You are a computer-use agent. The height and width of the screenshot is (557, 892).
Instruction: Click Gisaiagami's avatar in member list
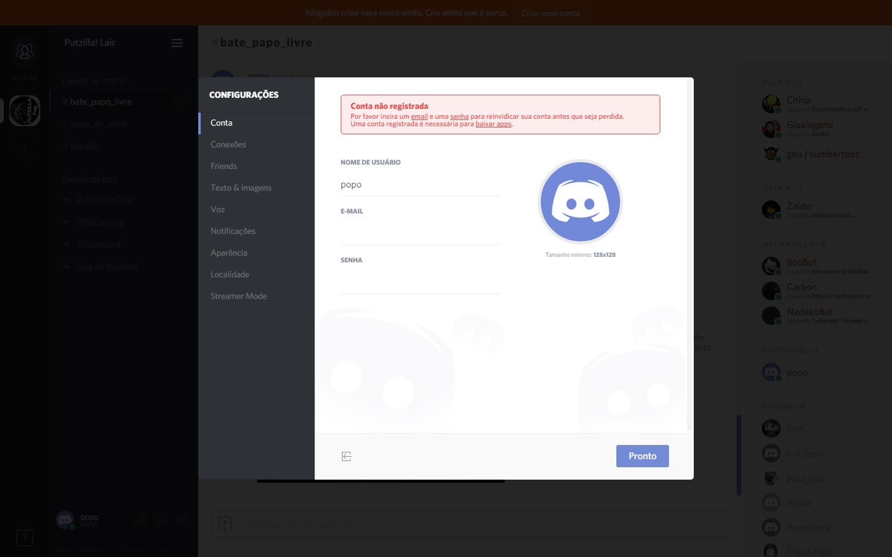(x=771, y=129)
